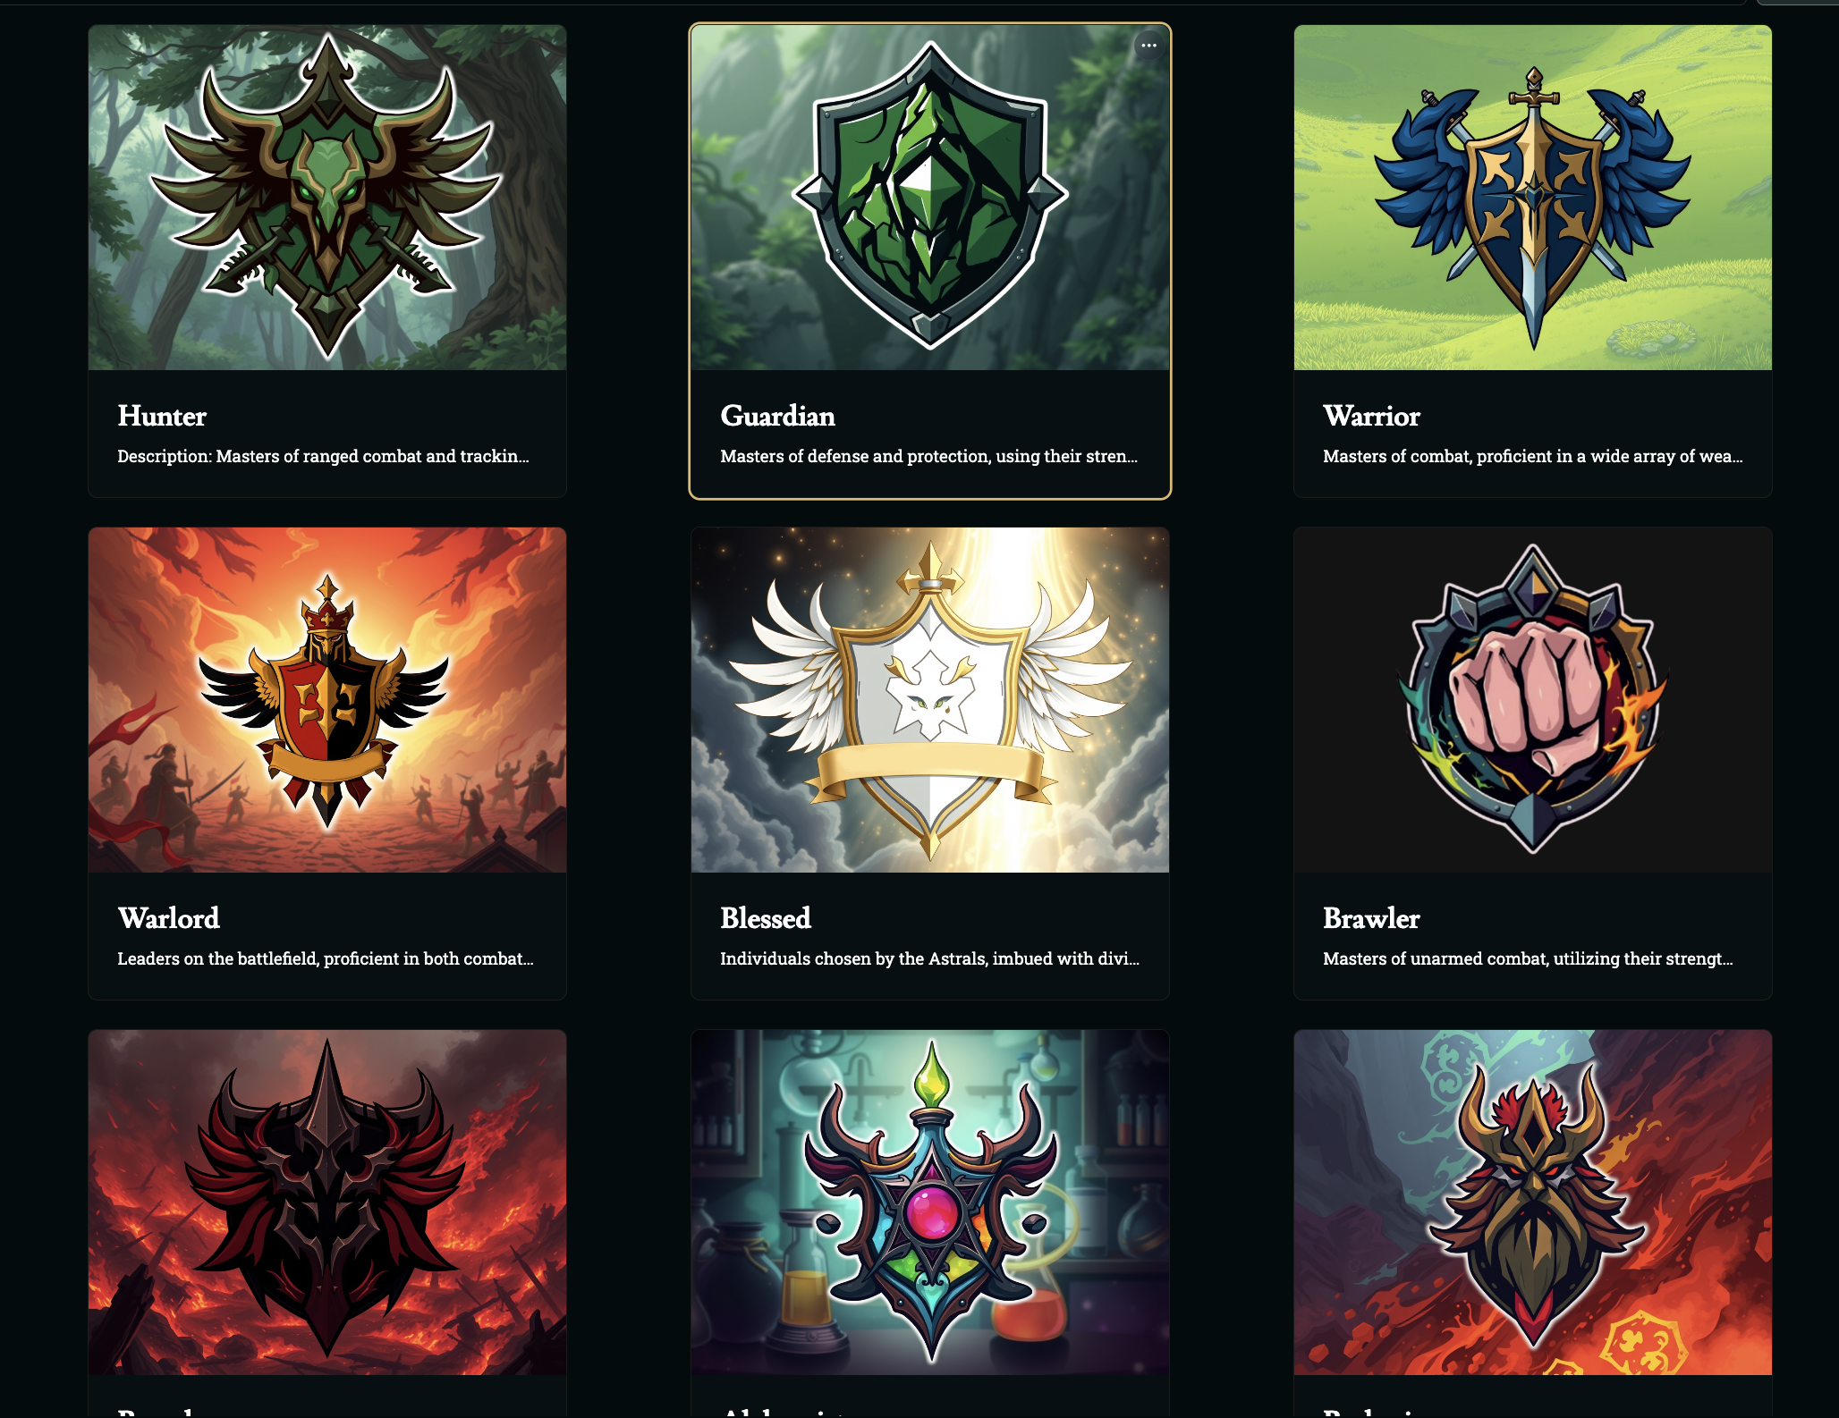This screenshot has width=1839, height=1418.
Task: Open the Guardian title link
Action: pos(777,416)
